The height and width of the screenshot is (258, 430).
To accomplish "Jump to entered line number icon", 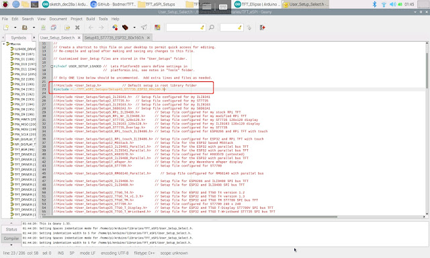I will pyautogui.click(x=249, y=28).
